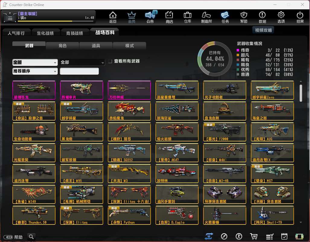
Task: Click the blue 精良 color swatch
Action: 238,65
